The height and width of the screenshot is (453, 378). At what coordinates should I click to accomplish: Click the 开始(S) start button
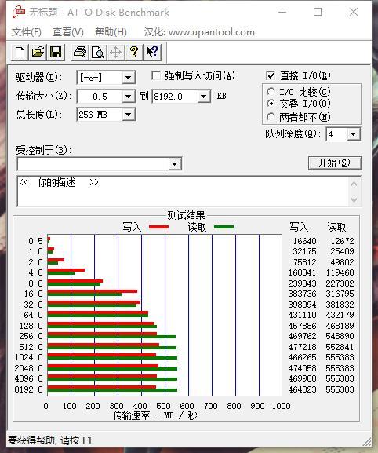(x=335, y=163)
